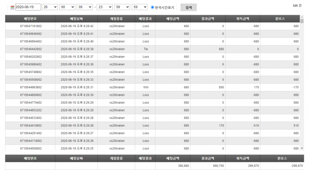Click result amount 170 in the 6718544410802 row
Viewport: 309px width, 170px height.
221,126
